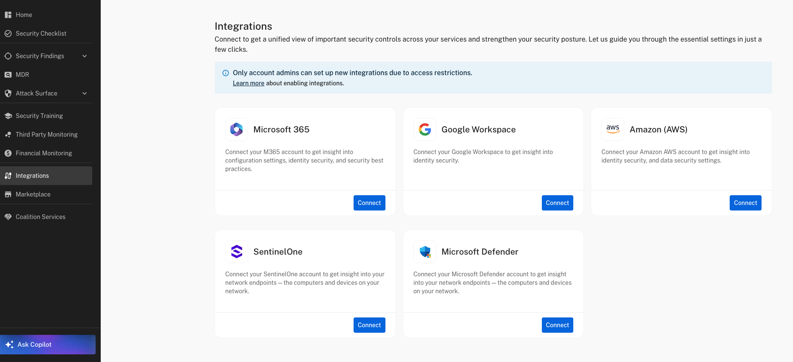Connect the Amazon AWS integration
This screenshot has height=362, width=793.
(x=745, y=203)
